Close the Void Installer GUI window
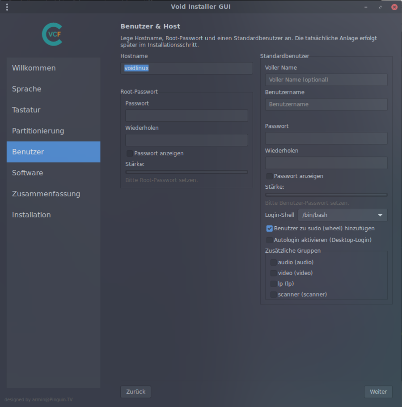The image size is (402, 407). 394,7
